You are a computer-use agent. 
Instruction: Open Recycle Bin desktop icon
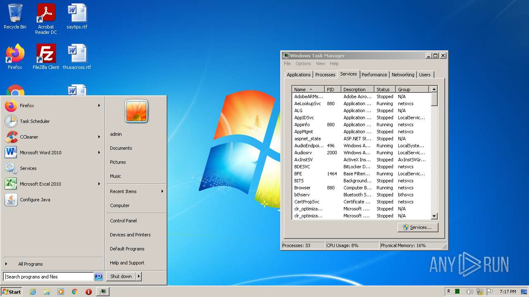(x=15, y=16)
